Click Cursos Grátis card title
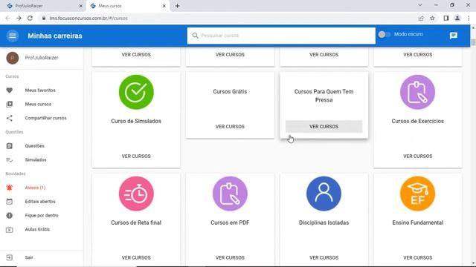The height and width of the screenshot is (267, 476). (x=230, y=92)
